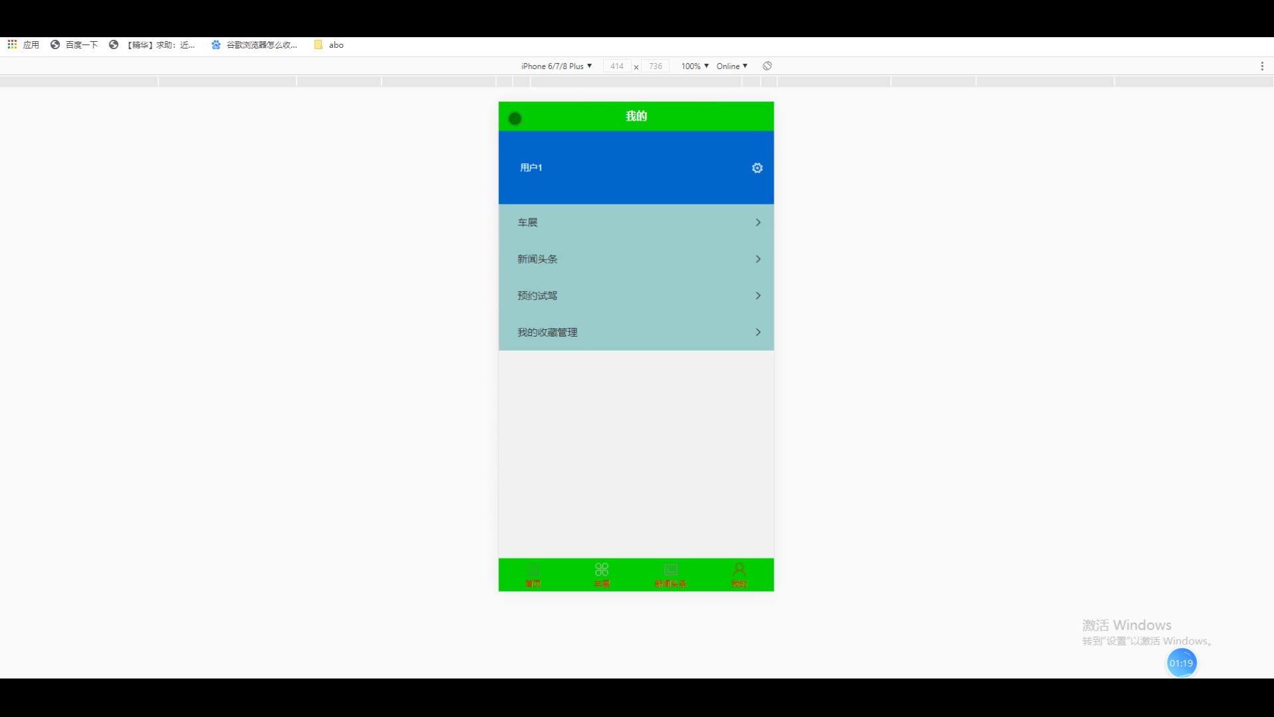Open the 车展 list row
Screen dimensions: 1274x717
636,222
